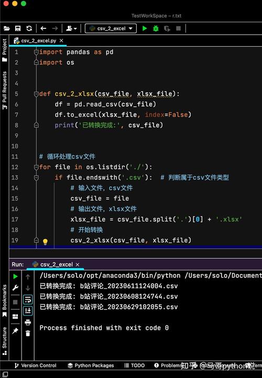
Task: Click on 'import pandas as pd' code line
Action: tap(77, 52)
